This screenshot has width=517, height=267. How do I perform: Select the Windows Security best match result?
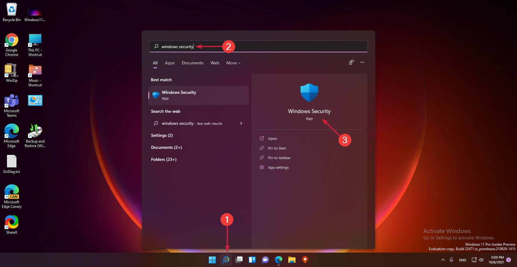[199, 95]
